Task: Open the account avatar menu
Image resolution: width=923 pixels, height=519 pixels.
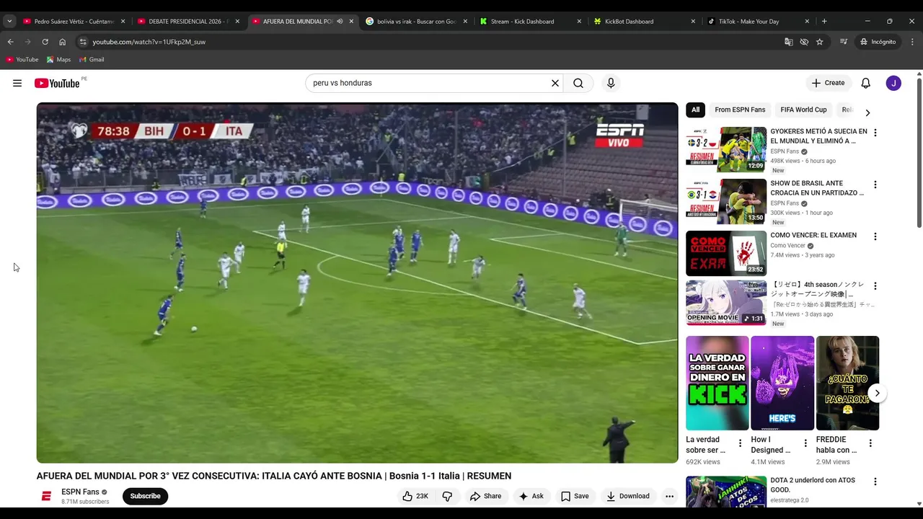Action: [x=893, y=83]
